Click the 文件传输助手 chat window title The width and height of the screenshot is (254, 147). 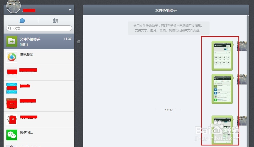point(166,10)
